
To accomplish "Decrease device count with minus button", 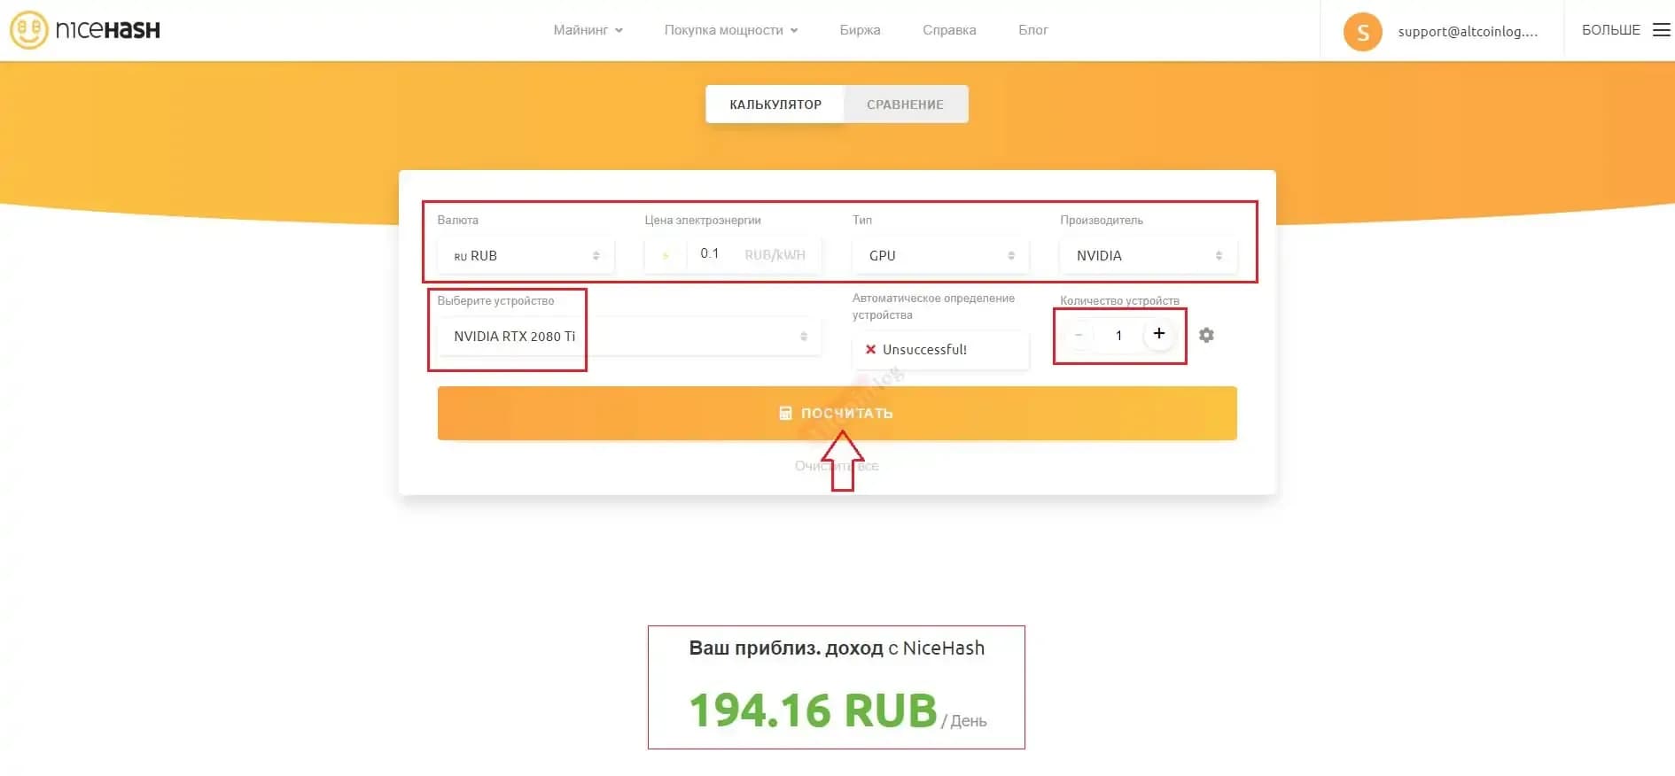I will [1079, 335].
